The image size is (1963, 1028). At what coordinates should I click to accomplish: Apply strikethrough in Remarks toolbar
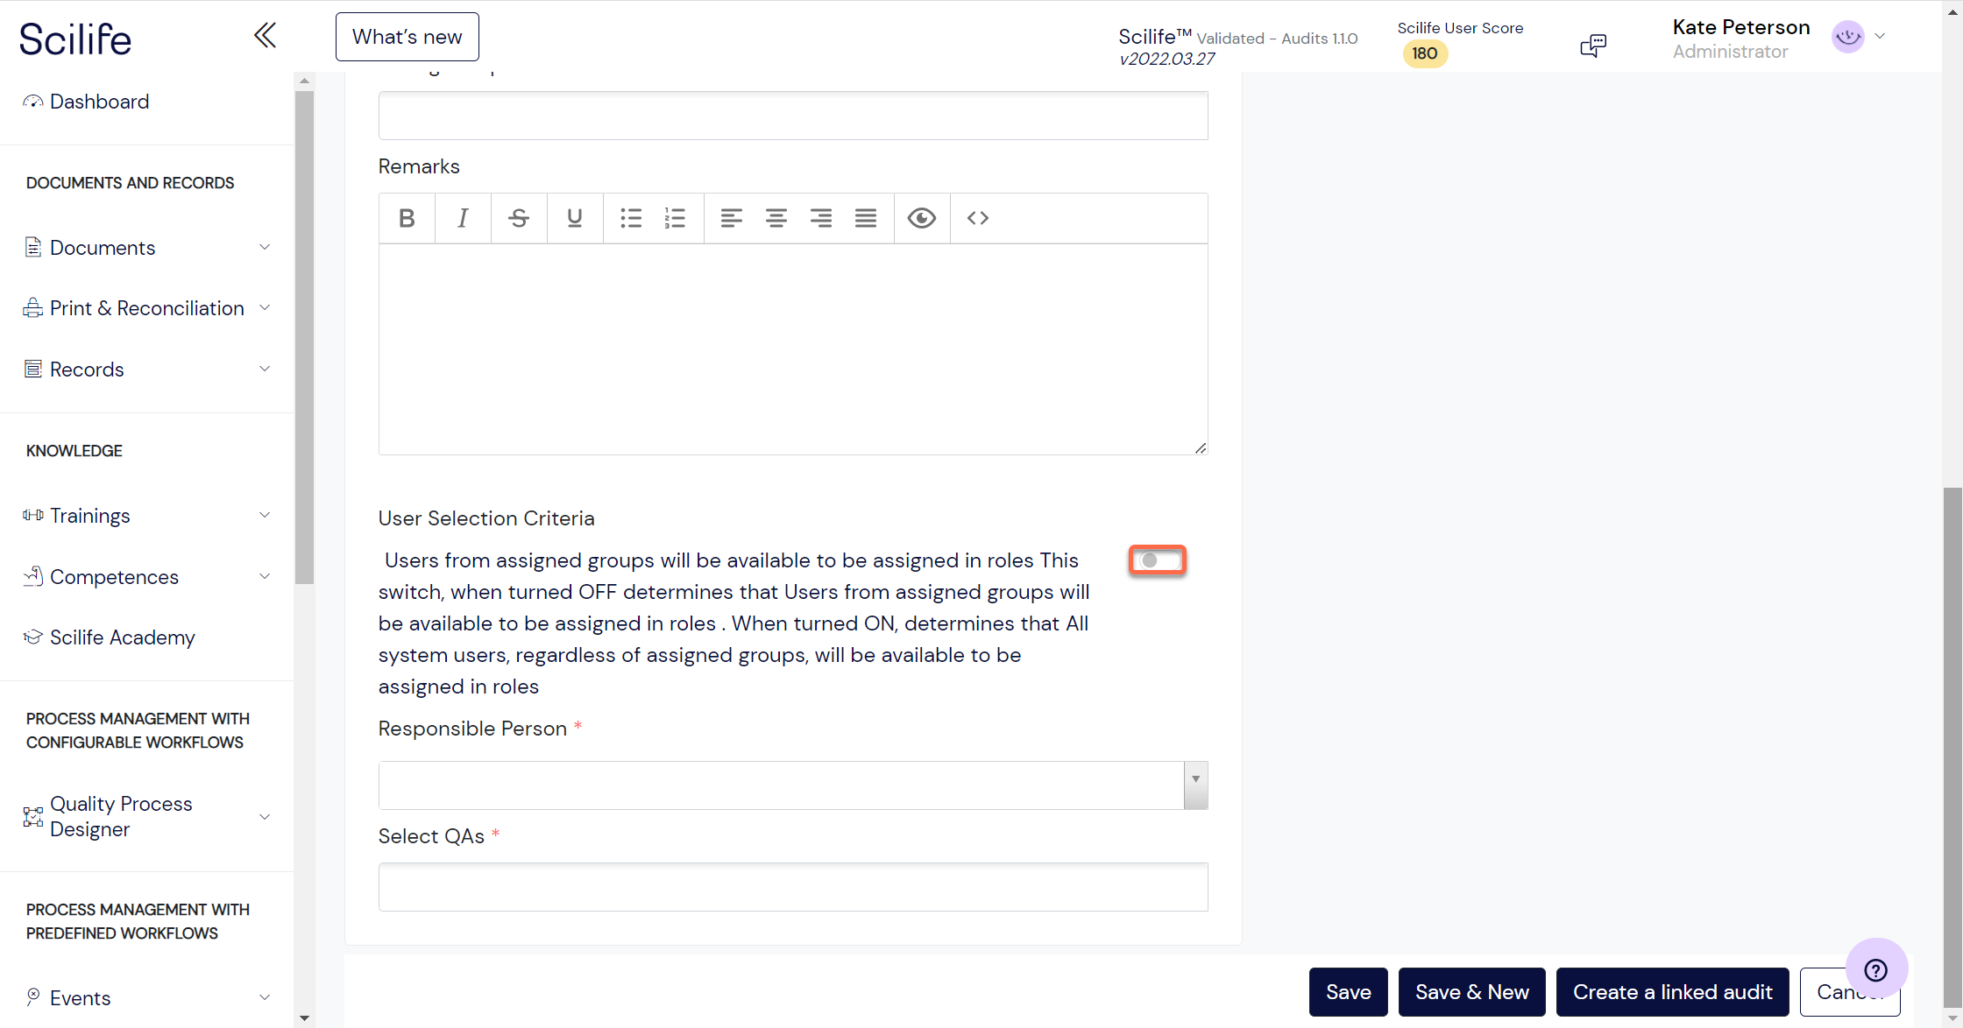click(519, 218)
